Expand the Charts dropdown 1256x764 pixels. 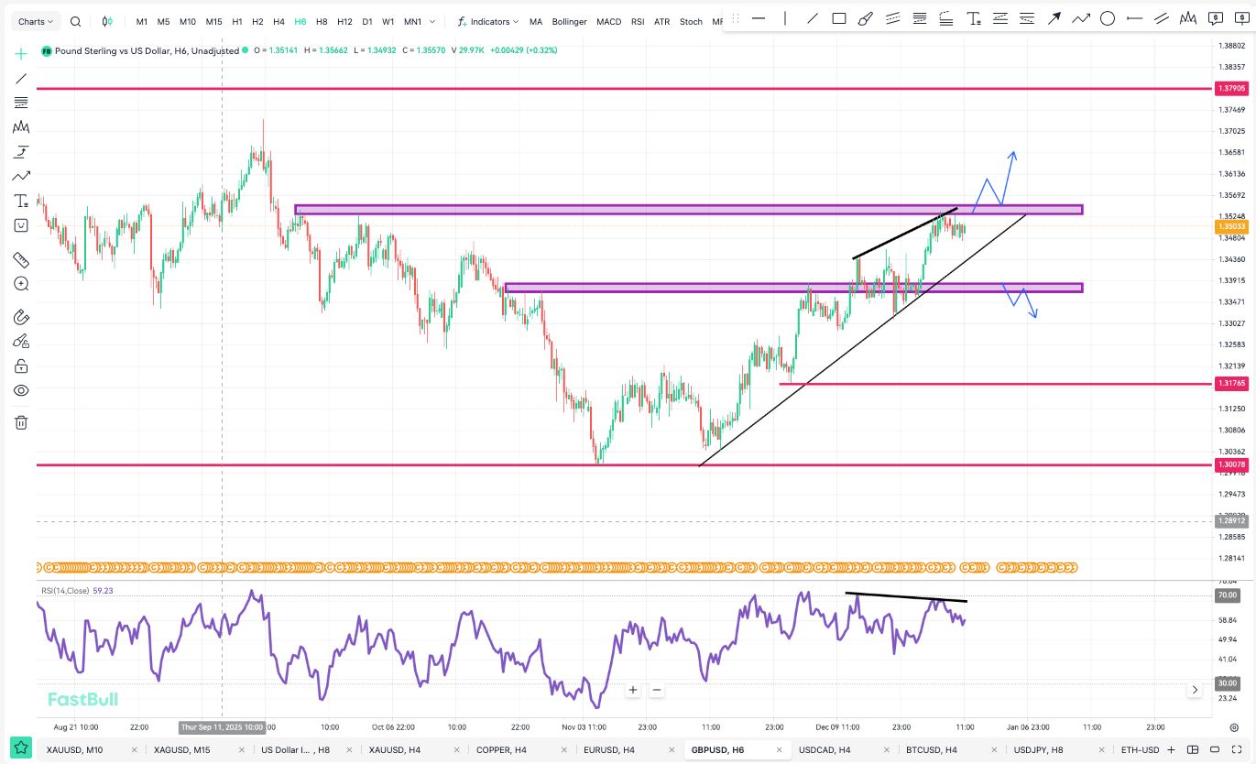37,21
